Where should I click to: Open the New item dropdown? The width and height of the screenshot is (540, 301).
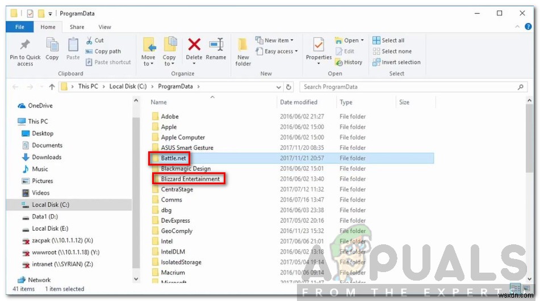[x=274, y=40]
